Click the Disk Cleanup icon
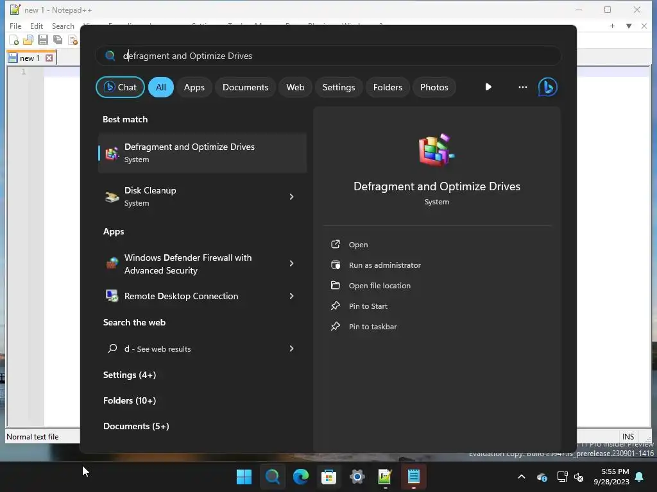This screenshot has height=492, width=657. (x=112, y=197)
